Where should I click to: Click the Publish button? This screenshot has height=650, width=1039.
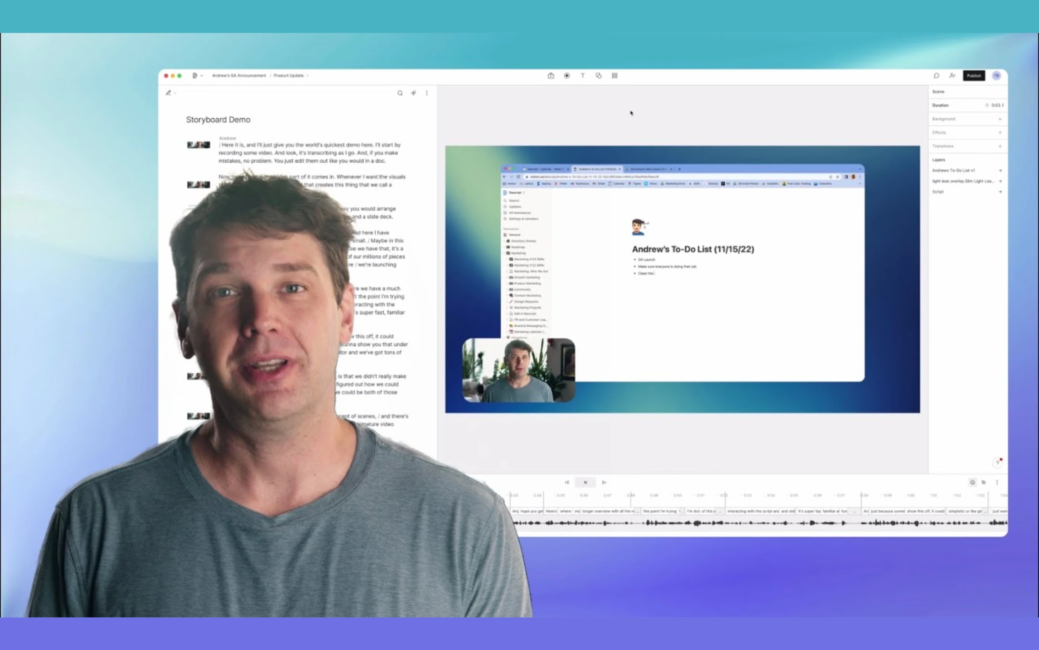point(973,76)
